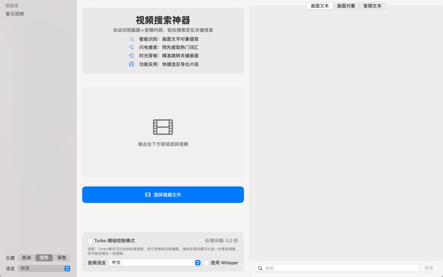Click the film strip placeholder icon
This screenshot has width=443, height=277.
pos(163,127)
